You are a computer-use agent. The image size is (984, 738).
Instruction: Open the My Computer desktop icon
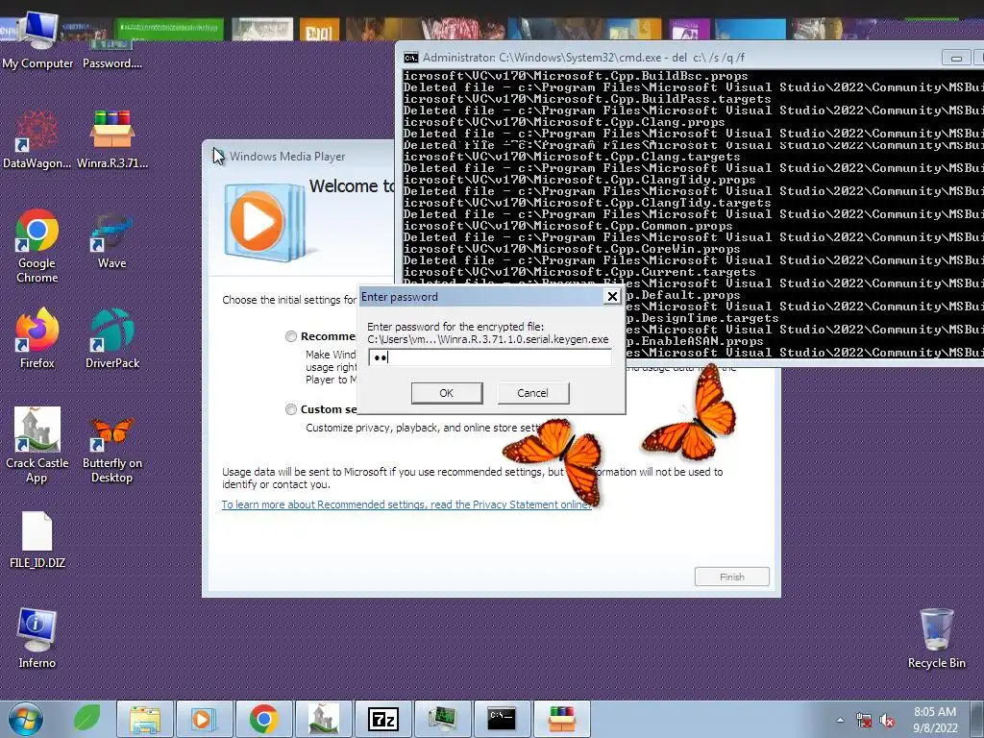pos(37,40)
